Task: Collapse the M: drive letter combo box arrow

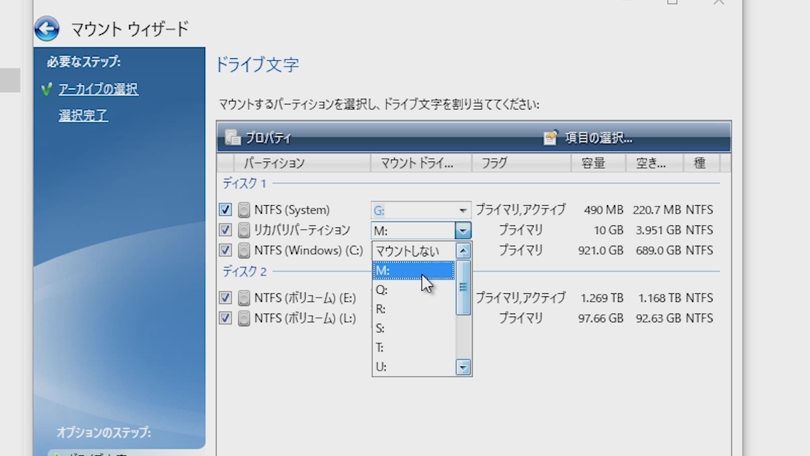Action: point(463,231)
